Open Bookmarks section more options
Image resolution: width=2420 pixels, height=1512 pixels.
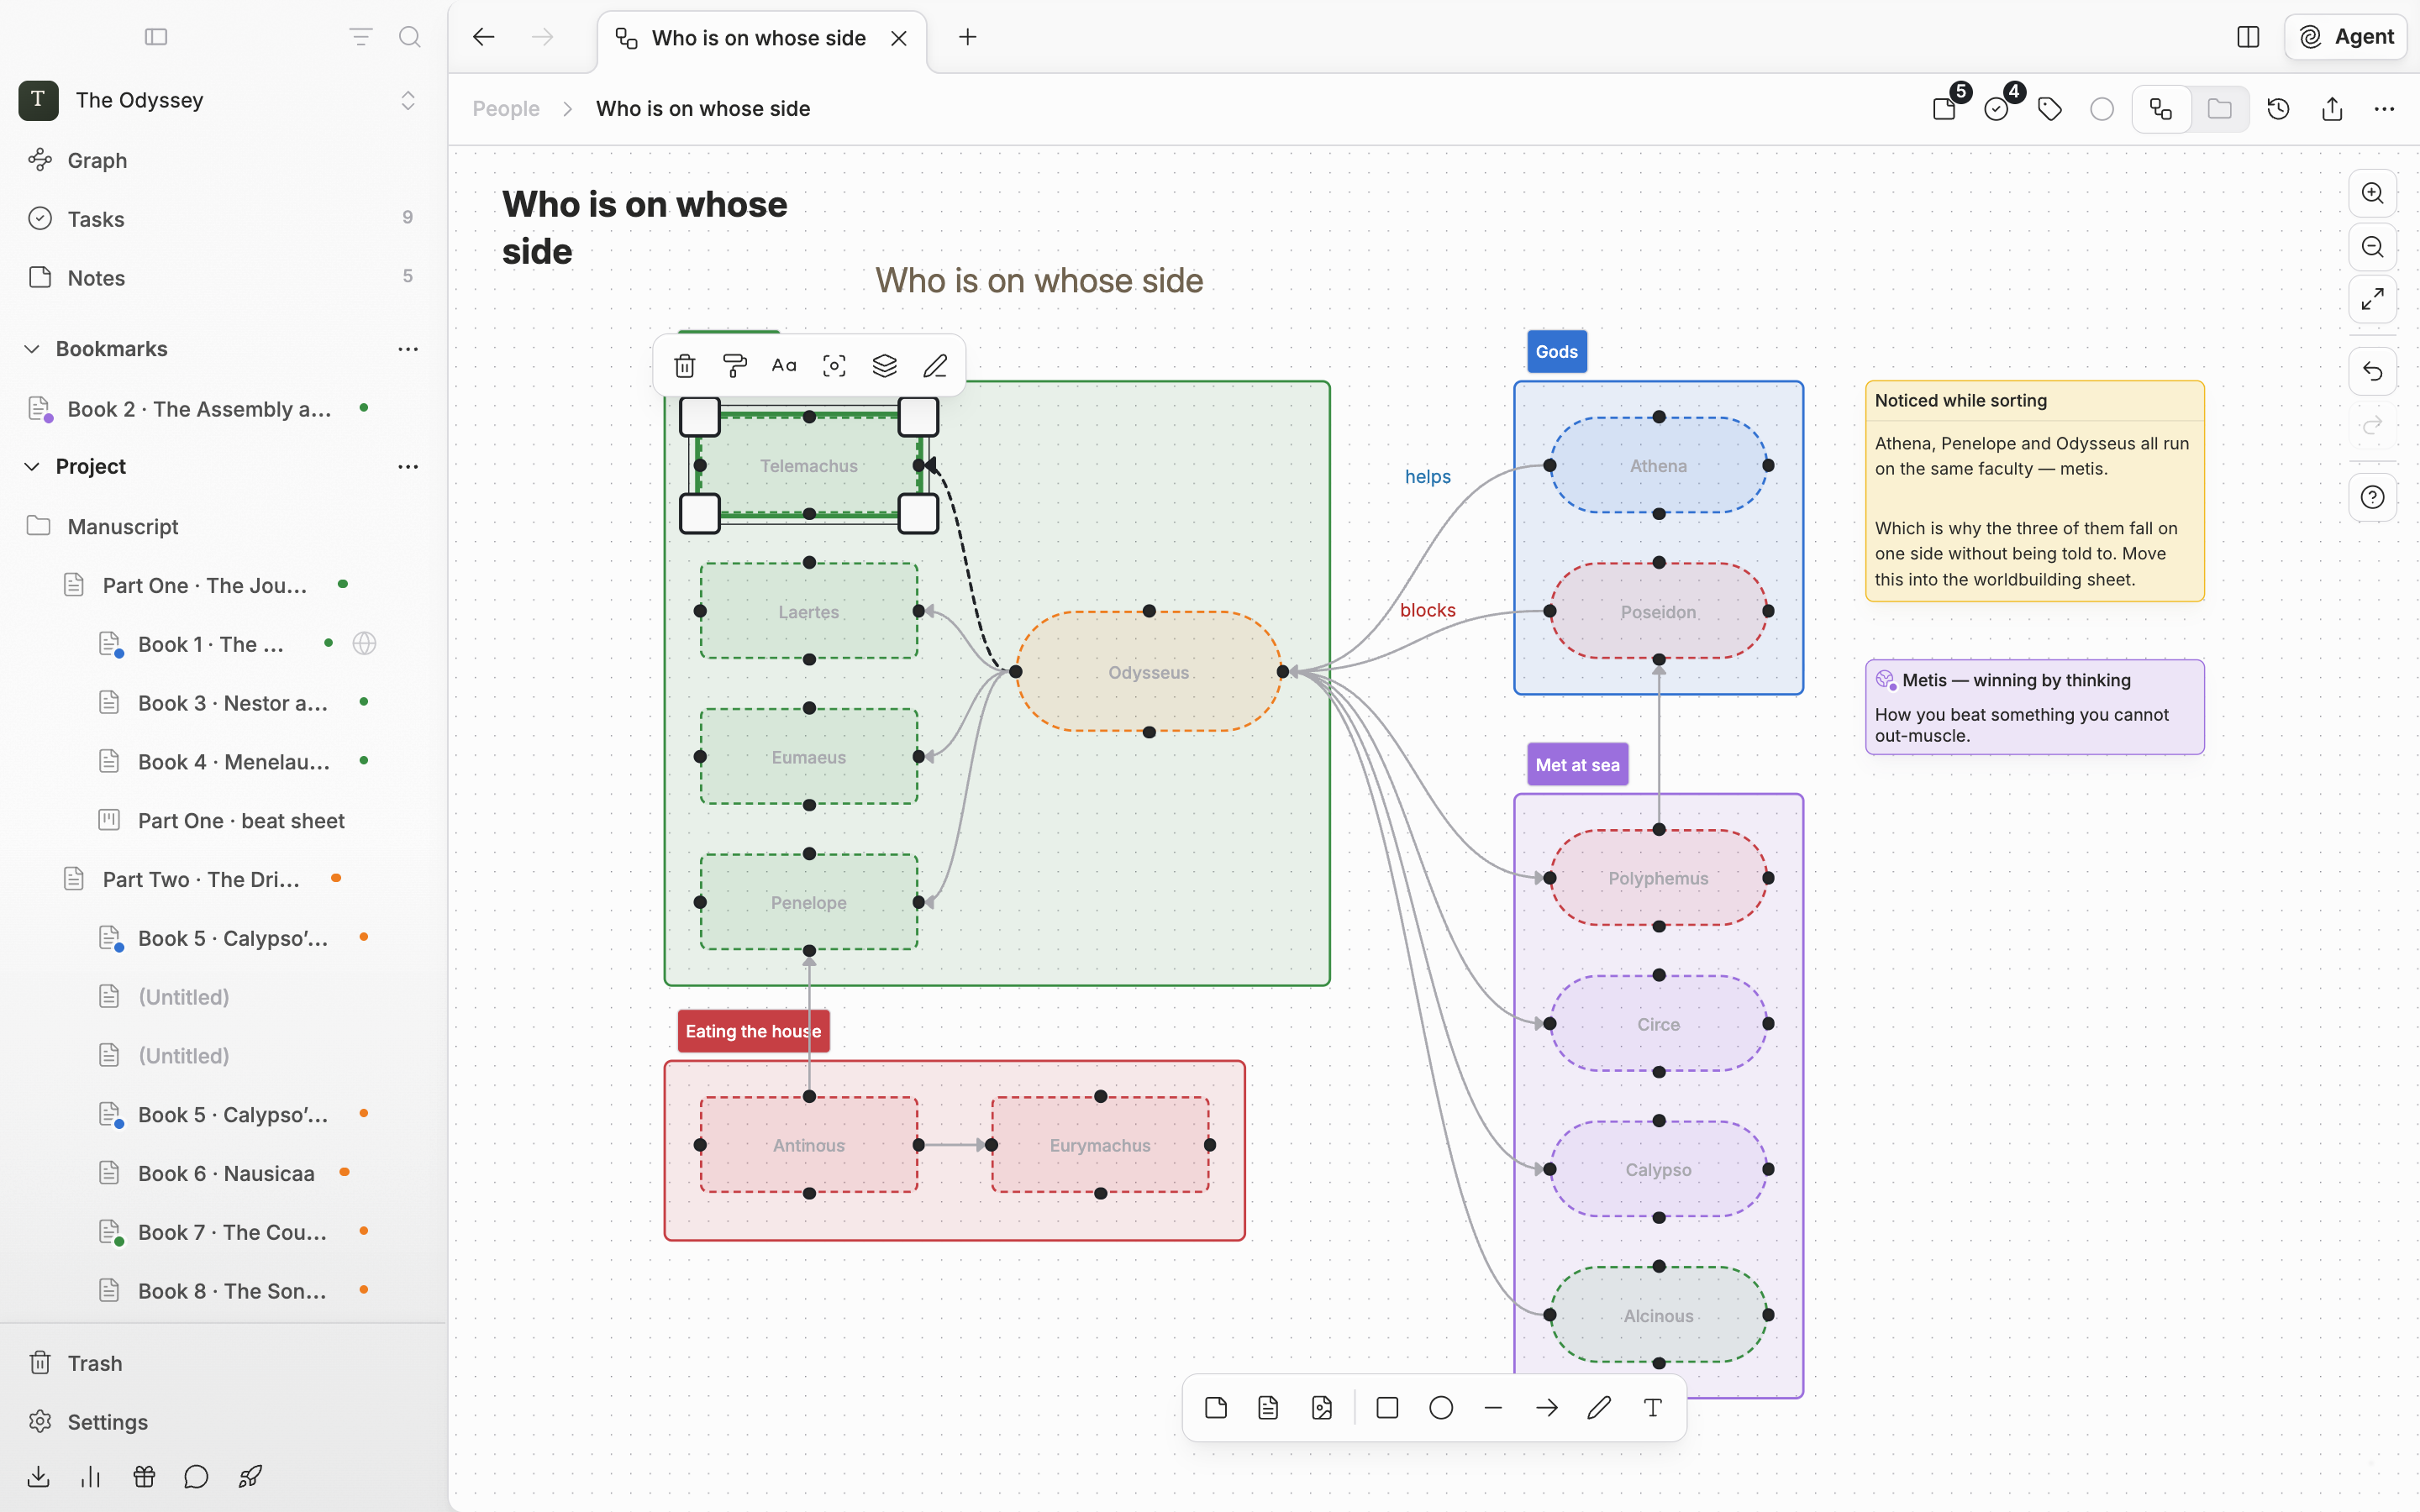[408, 349]
